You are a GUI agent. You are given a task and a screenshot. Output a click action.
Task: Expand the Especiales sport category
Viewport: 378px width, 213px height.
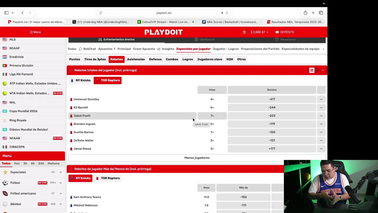tap(61, 172)
